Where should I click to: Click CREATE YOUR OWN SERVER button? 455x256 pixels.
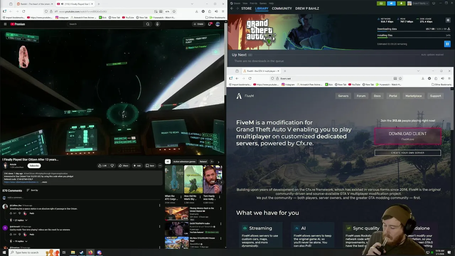pos(407,153)
